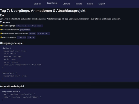Click the 'Hover-Effekte & Pseudo-Klassen:' label

15,34
